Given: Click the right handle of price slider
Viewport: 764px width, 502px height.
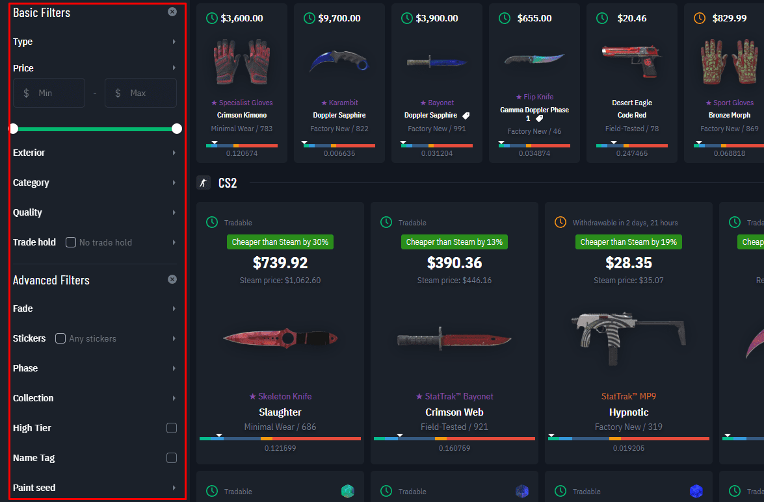Looking at the screenshot, I should (177, 129).
